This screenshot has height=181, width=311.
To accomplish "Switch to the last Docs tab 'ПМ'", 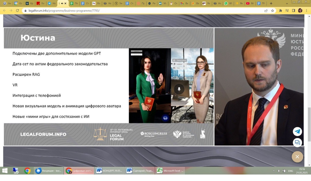I will coord(261,3).
